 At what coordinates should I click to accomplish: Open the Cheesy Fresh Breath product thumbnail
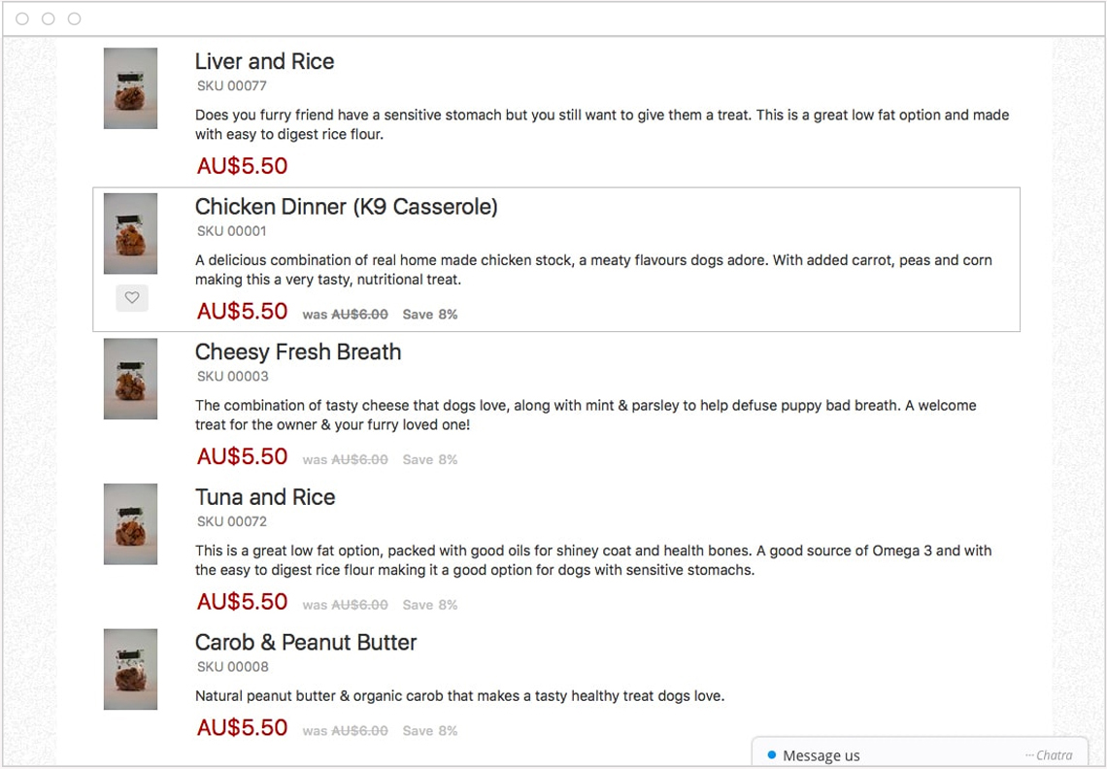[131, 379]
